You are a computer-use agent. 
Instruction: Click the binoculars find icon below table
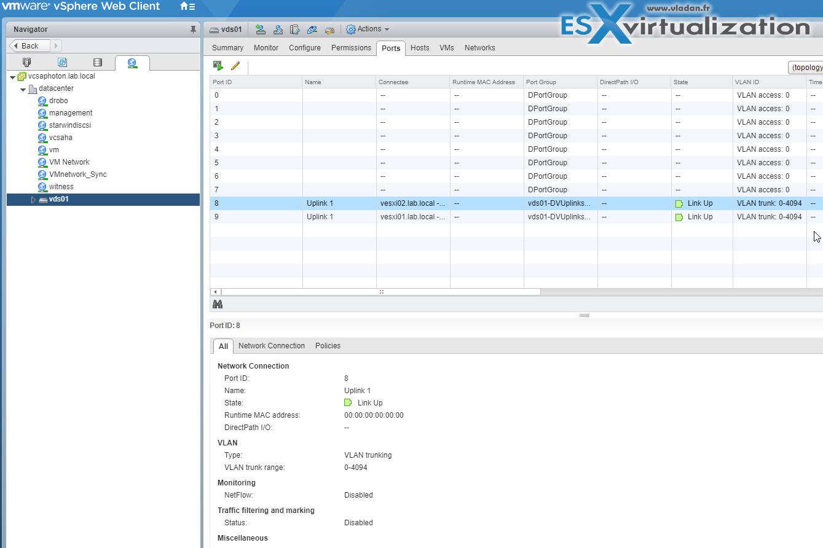(217, 304)
